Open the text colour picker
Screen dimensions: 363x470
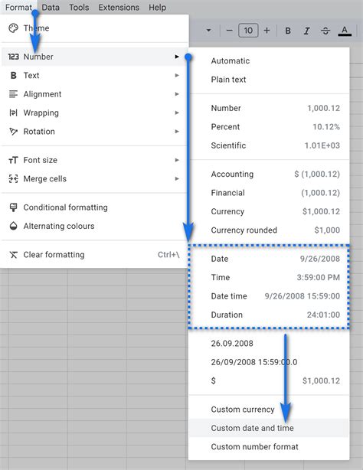click(345, 31)
